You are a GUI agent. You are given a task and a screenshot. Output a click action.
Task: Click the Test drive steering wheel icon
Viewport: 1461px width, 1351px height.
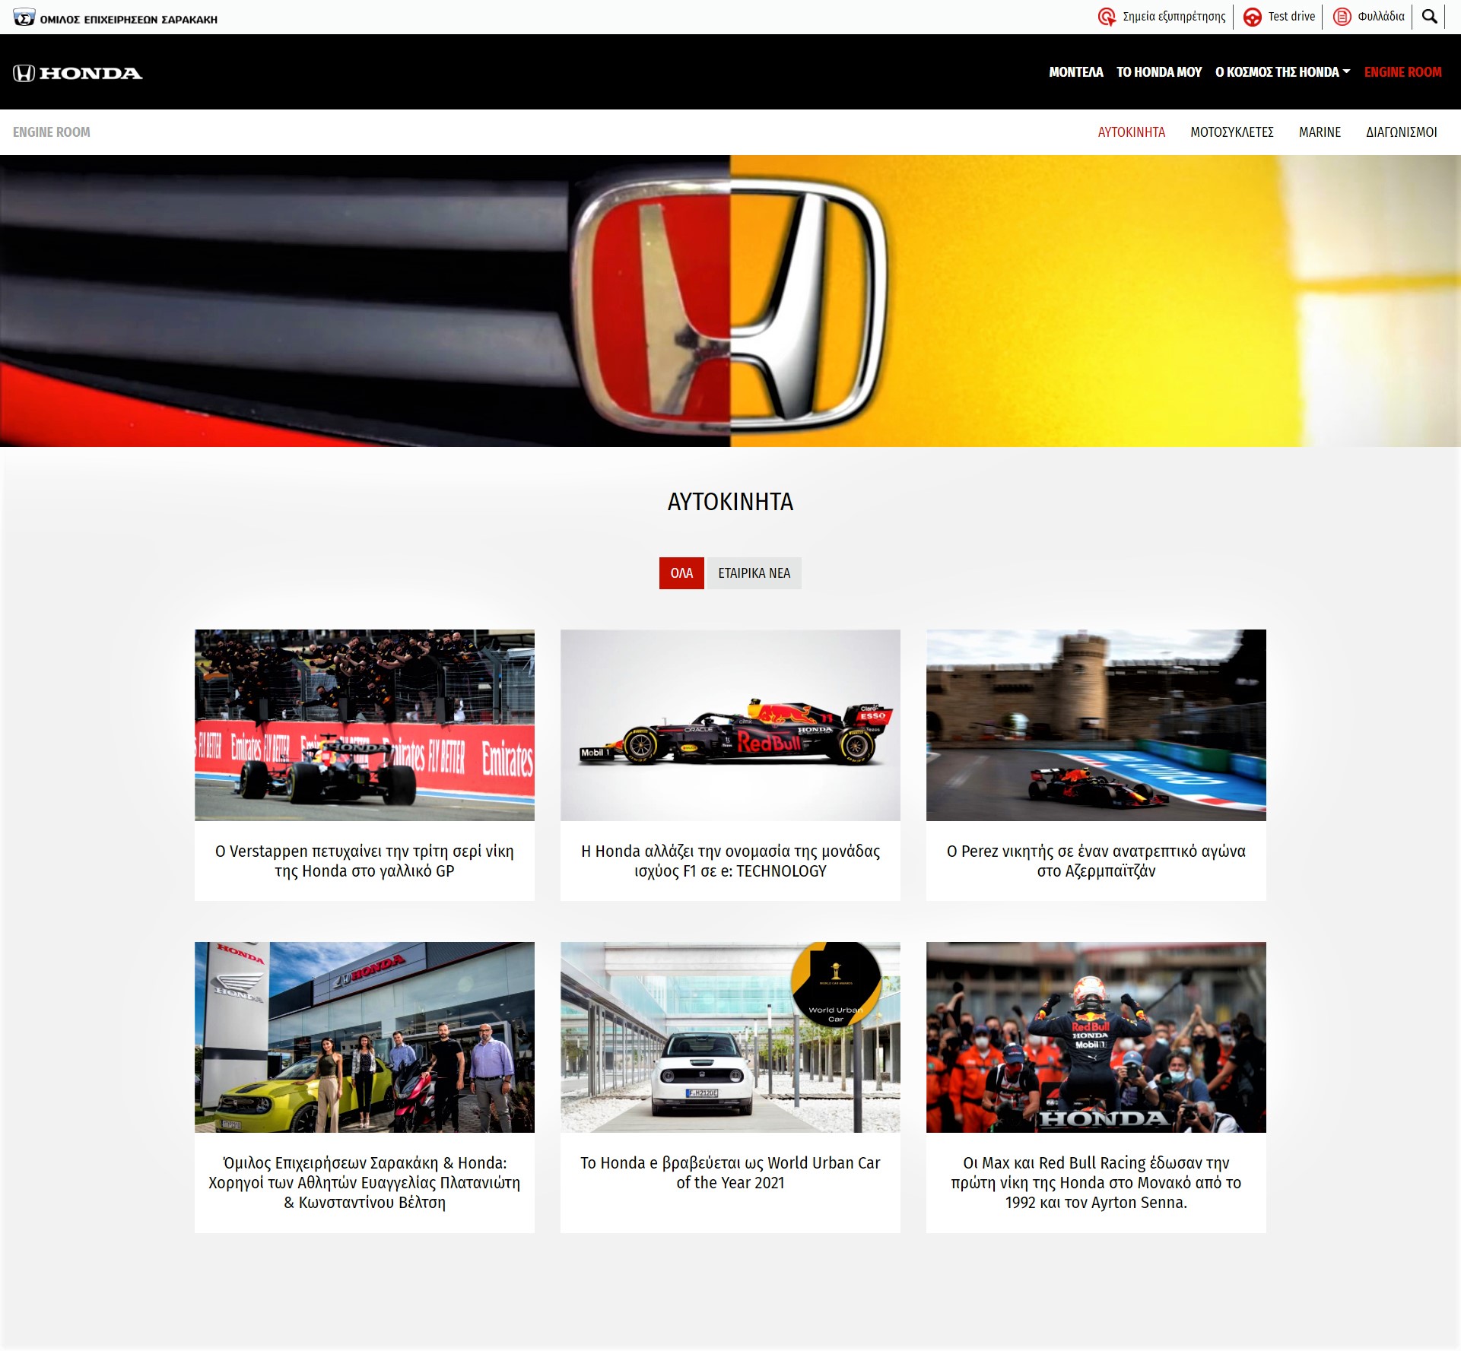[1252, 17]
